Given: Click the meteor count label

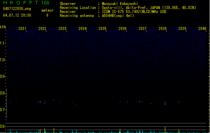Looking at the screenshot, I should click(x=47, y=10).
